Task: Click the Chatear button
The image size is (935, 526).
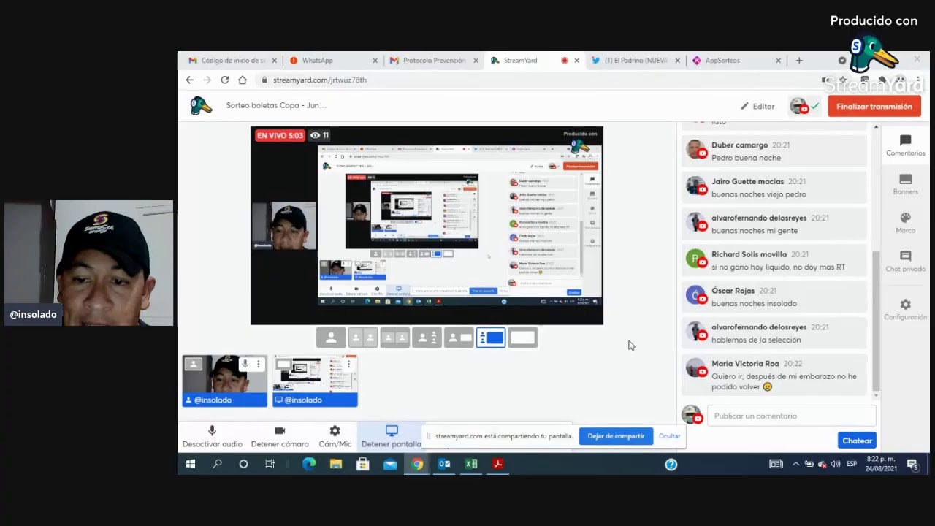Action: (x=857, y=441)
